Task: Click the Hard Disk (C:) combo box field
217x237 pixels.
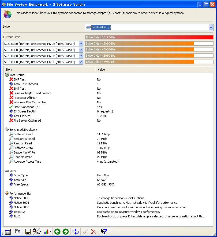Action: (149, 27)
